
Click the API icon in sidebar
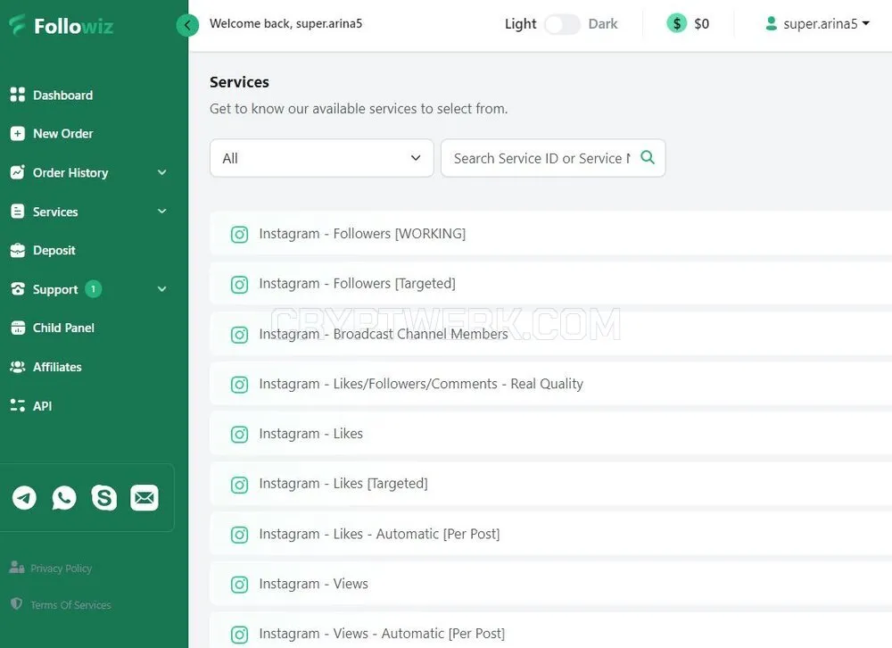(18, 405)
